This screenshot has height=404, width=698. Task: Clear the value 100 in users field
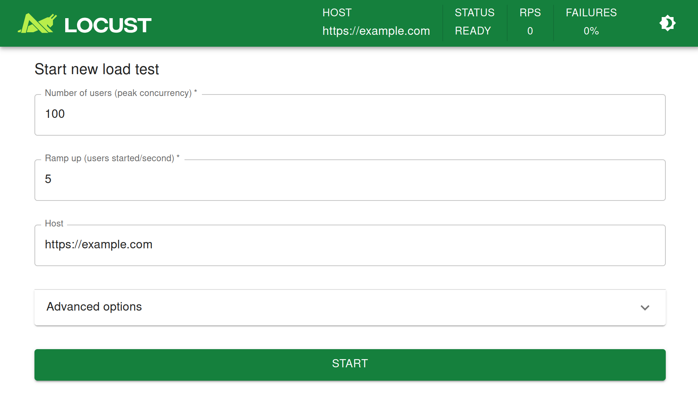click(55, 114)
